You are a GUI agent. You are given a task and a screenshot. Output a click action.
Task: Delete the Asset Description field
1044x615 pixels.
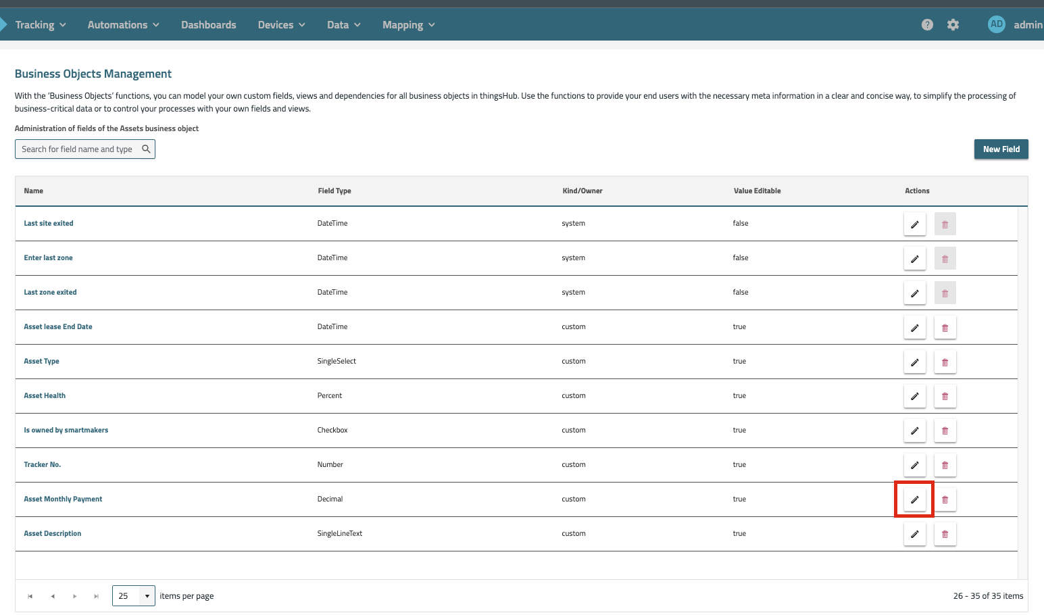coord(945,534)
